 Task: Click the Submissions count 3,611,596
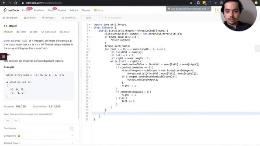(x=54, y=106)
